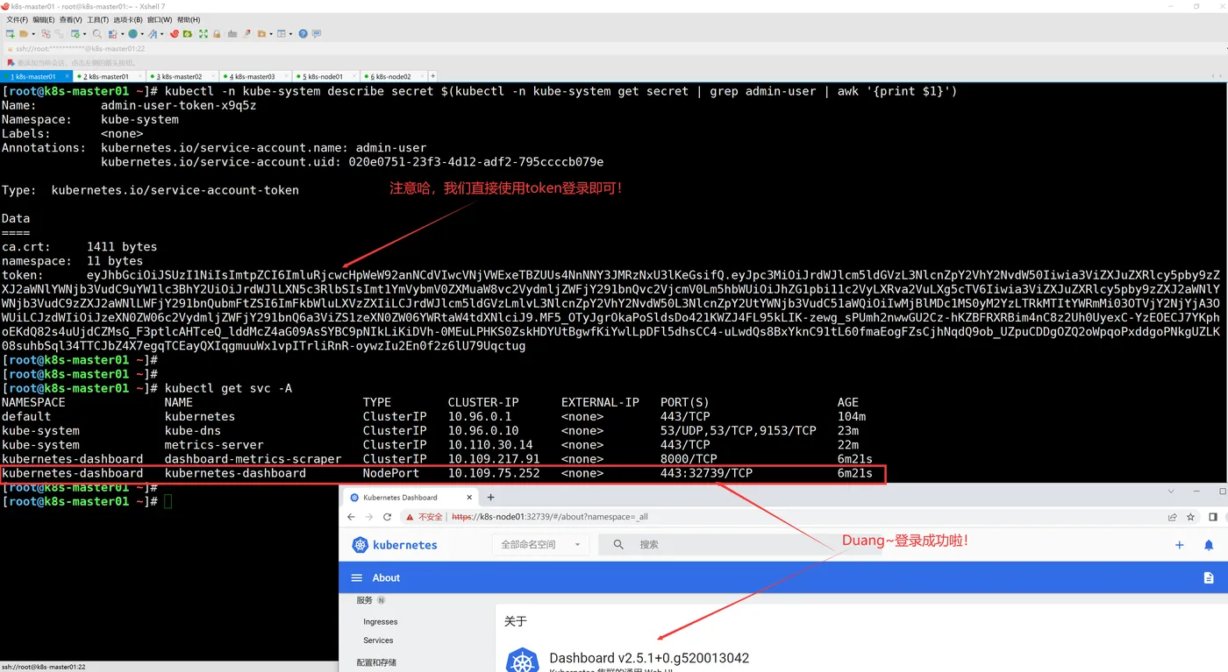The width and height of the screenshot is (1228, 672).
Task: Click the padlock lock-screen icon in Xshell toolbar
Action: click(x=217, y=34)
